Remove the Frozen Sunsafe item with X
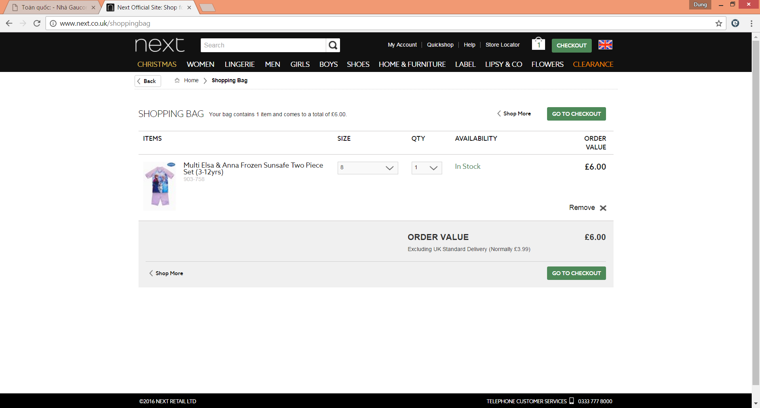Image resolution: width=760 pixels, height=408 pixels. (603, 208)
